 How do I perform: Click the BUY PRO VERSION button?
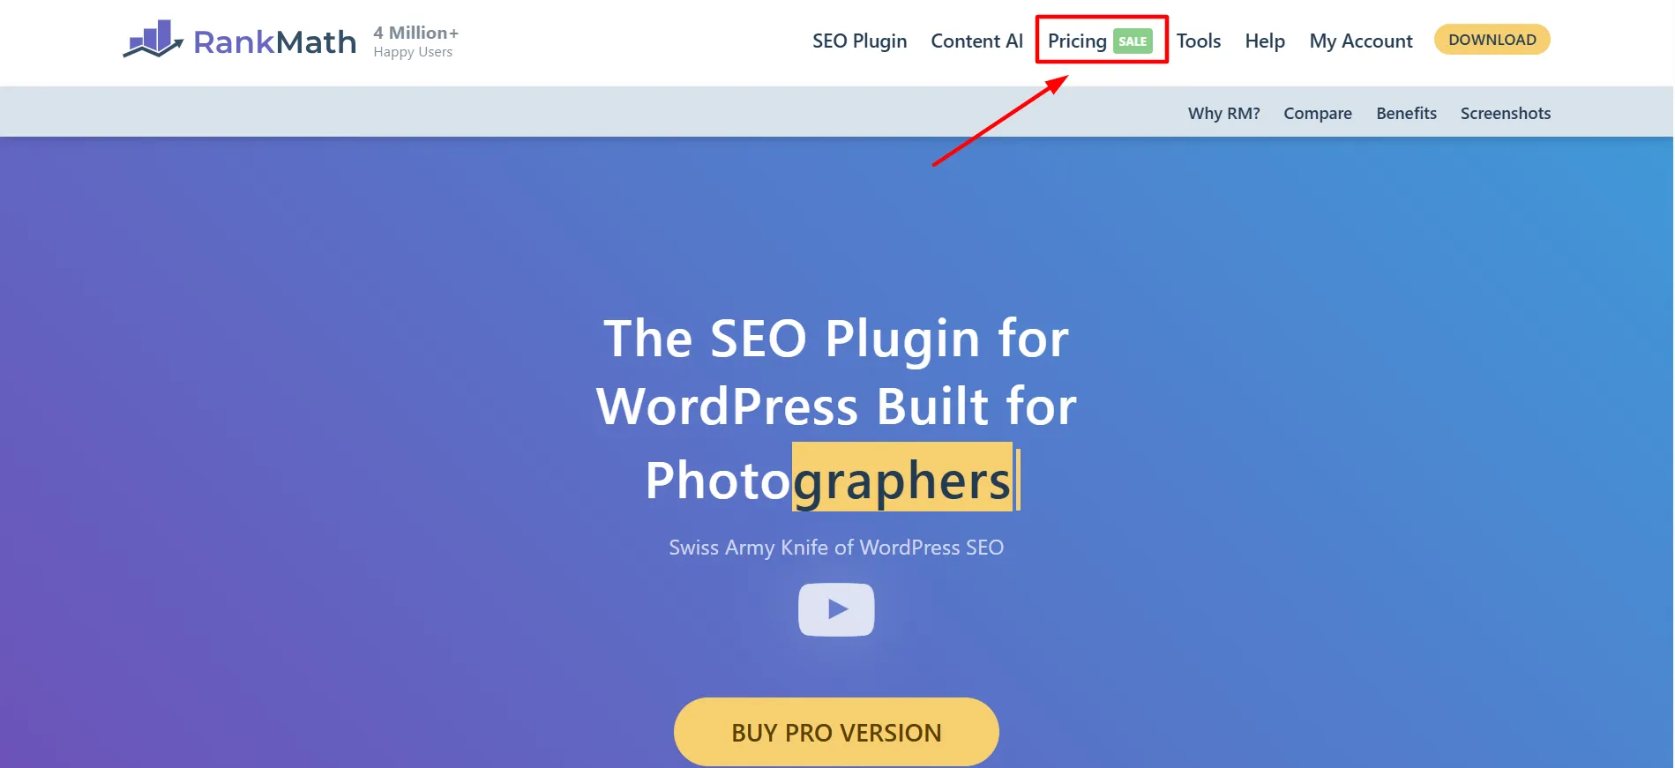click(x=836, y=732)
